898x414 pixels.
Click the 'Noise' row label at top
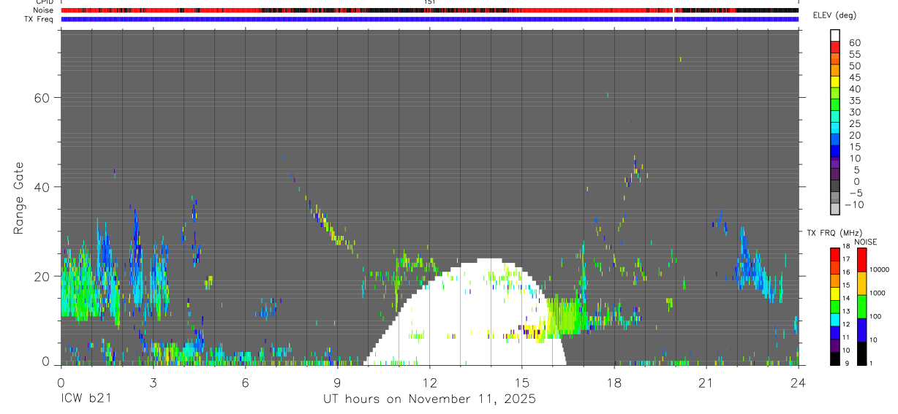pos(43,10)
